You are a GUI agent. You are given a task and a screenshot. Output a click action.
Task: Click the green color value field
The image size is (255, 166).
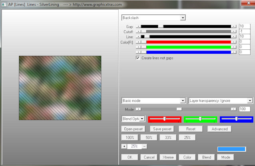click(x=245, y=47)
